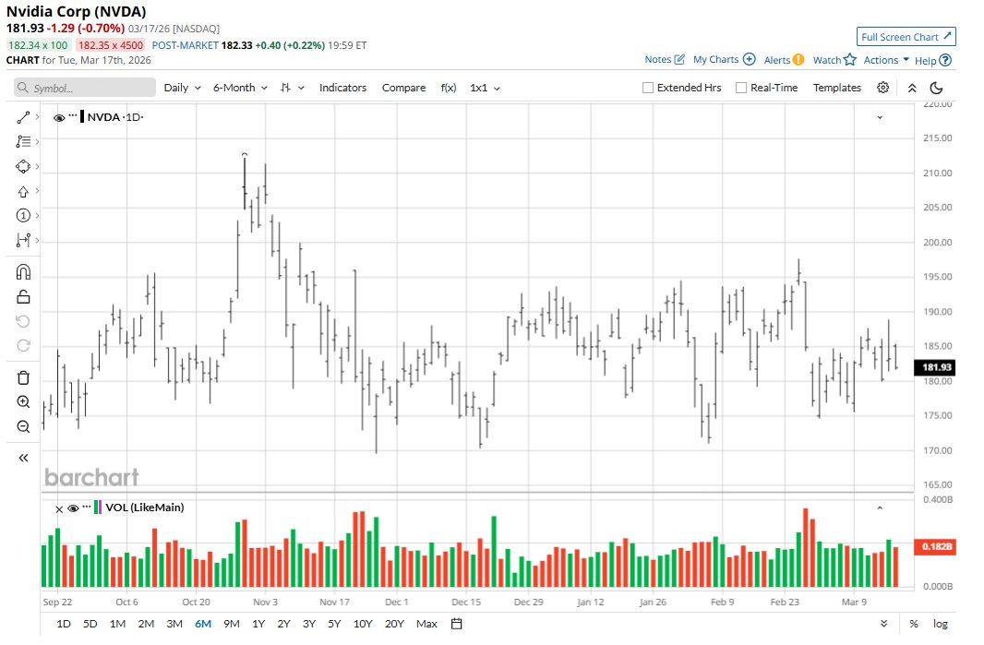Click the NVDA series color swatch
Image resolution: width=984 pixels, height=645 pixels.
[82, 116]
